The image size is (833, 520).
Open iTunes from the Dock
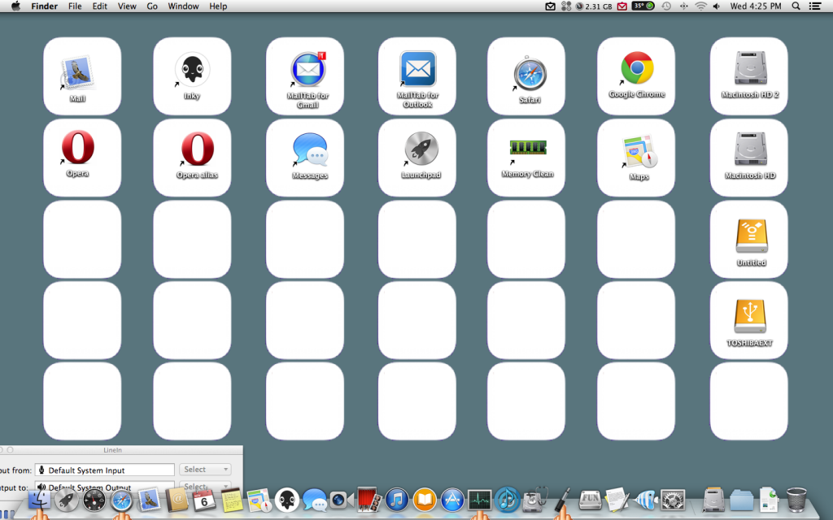[x=397, y=500]
